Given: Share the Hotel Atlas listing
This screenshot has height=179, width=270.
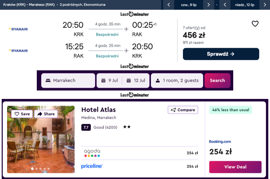Looking at the screenshot, I should pyautogui.click(x=46, y=114).
